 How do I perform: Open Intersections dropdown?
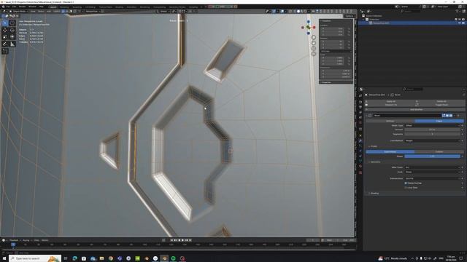pyautogui.click(x=433, y=178)
